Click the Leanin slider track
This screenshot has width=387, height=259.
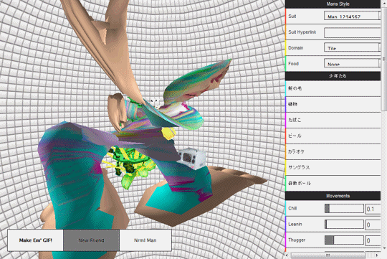(344, 225)
